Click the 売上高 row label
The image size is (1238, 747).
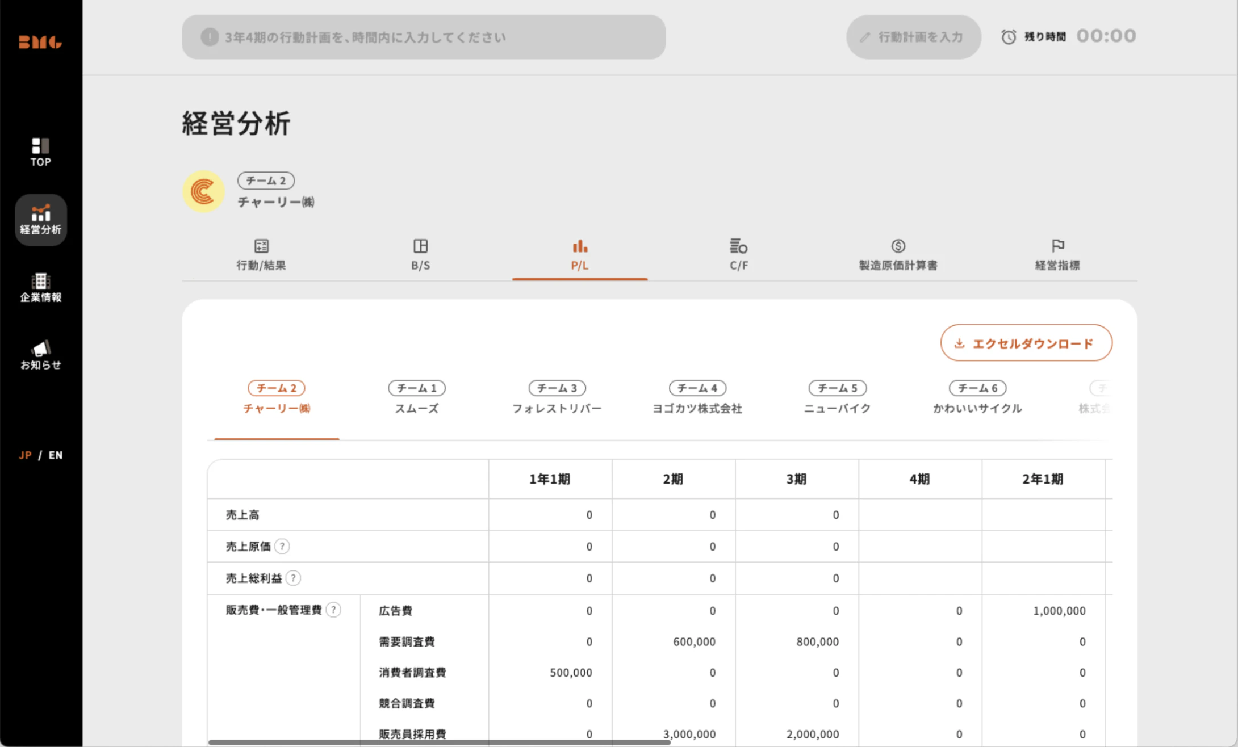[242, 515]
